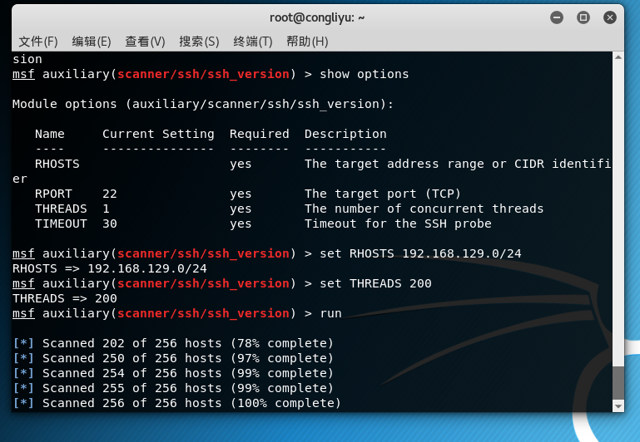Screen dimensions: 640x442
Task: Click 'Timeout for the SSH probe' description
Action: coord(398,223)
